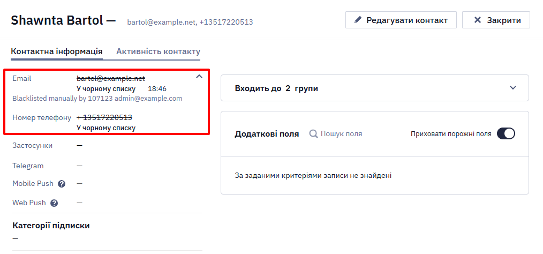Image resolution: width=543 pixels, height=254 pixels.
Task: Click the pencil icon in Редагувати контакт
Action: pos(358,20)
